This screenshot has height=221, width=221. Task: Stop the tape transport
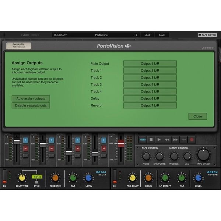coord(151,140)
